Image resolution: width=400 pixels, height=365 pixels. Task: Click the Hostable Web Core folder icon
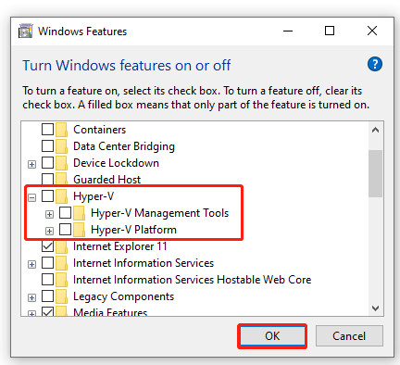point(61,280)
